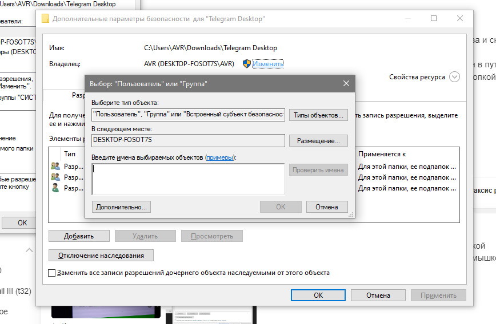The height and width of the screenshot is (324, 496).
Task: Click OK in the background properties window
Action: 19,222
